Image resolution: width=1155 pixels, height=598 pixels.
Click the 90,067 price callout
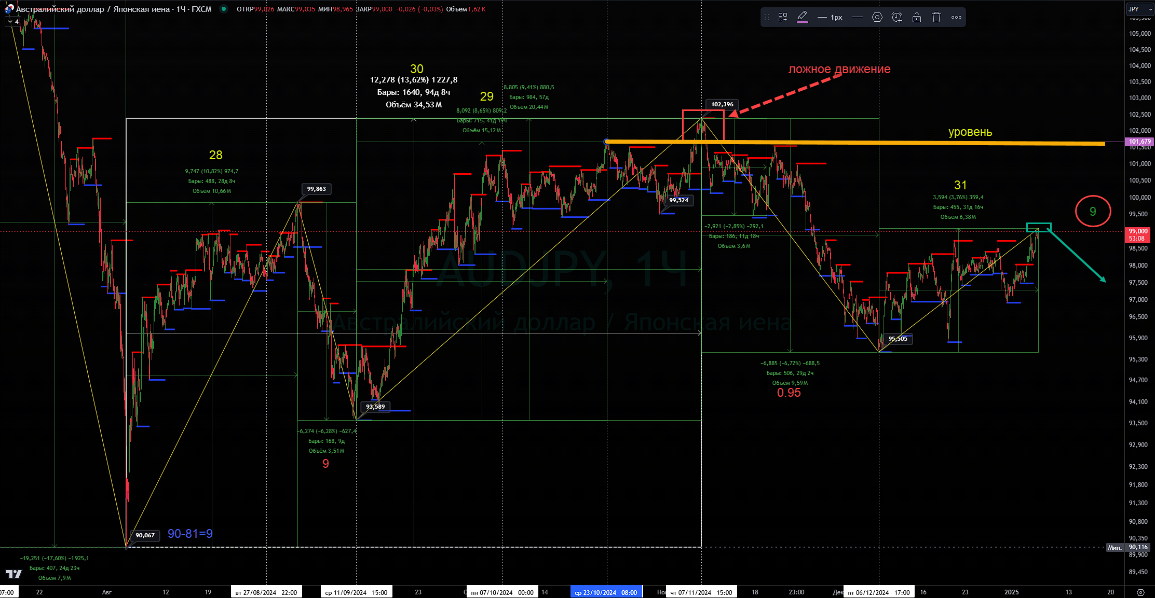(x=145, y=535)
